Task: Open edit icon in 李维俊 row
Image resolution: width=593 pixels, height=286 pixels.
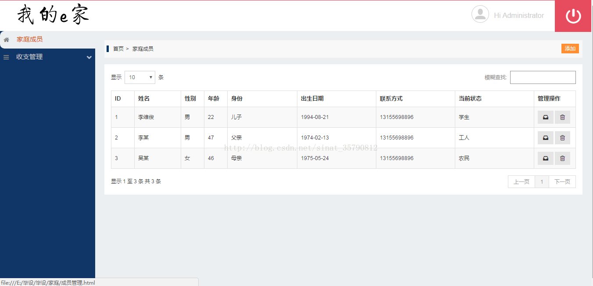Action: click(546, 117)
